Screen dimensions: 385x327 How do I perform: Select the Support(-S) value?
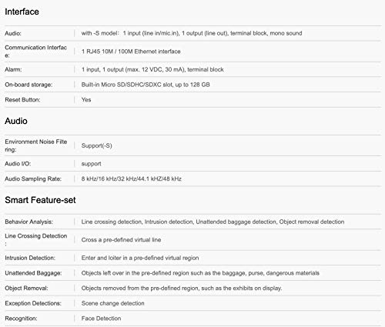click(x=97, y=145)
